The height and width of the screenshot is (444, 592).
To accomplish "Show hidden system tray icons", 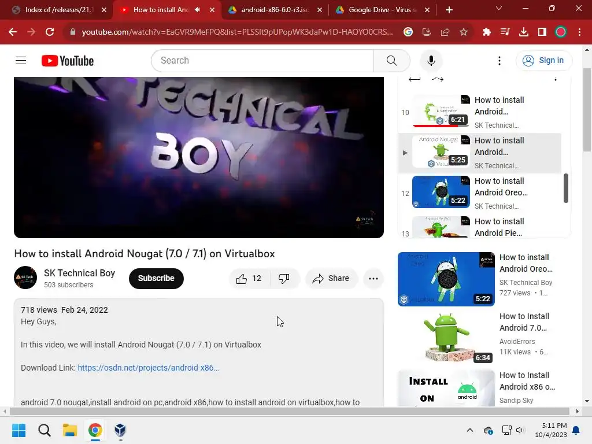I will pos(469,430).
